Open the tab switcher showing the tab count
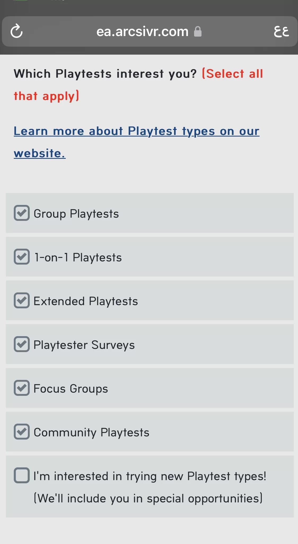298x544 pixels. point(281,31)
